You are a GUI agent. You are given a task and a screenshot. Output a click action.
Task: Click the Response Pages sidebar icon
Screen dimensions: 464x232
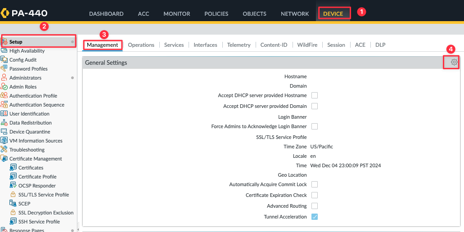pos(4,230)
